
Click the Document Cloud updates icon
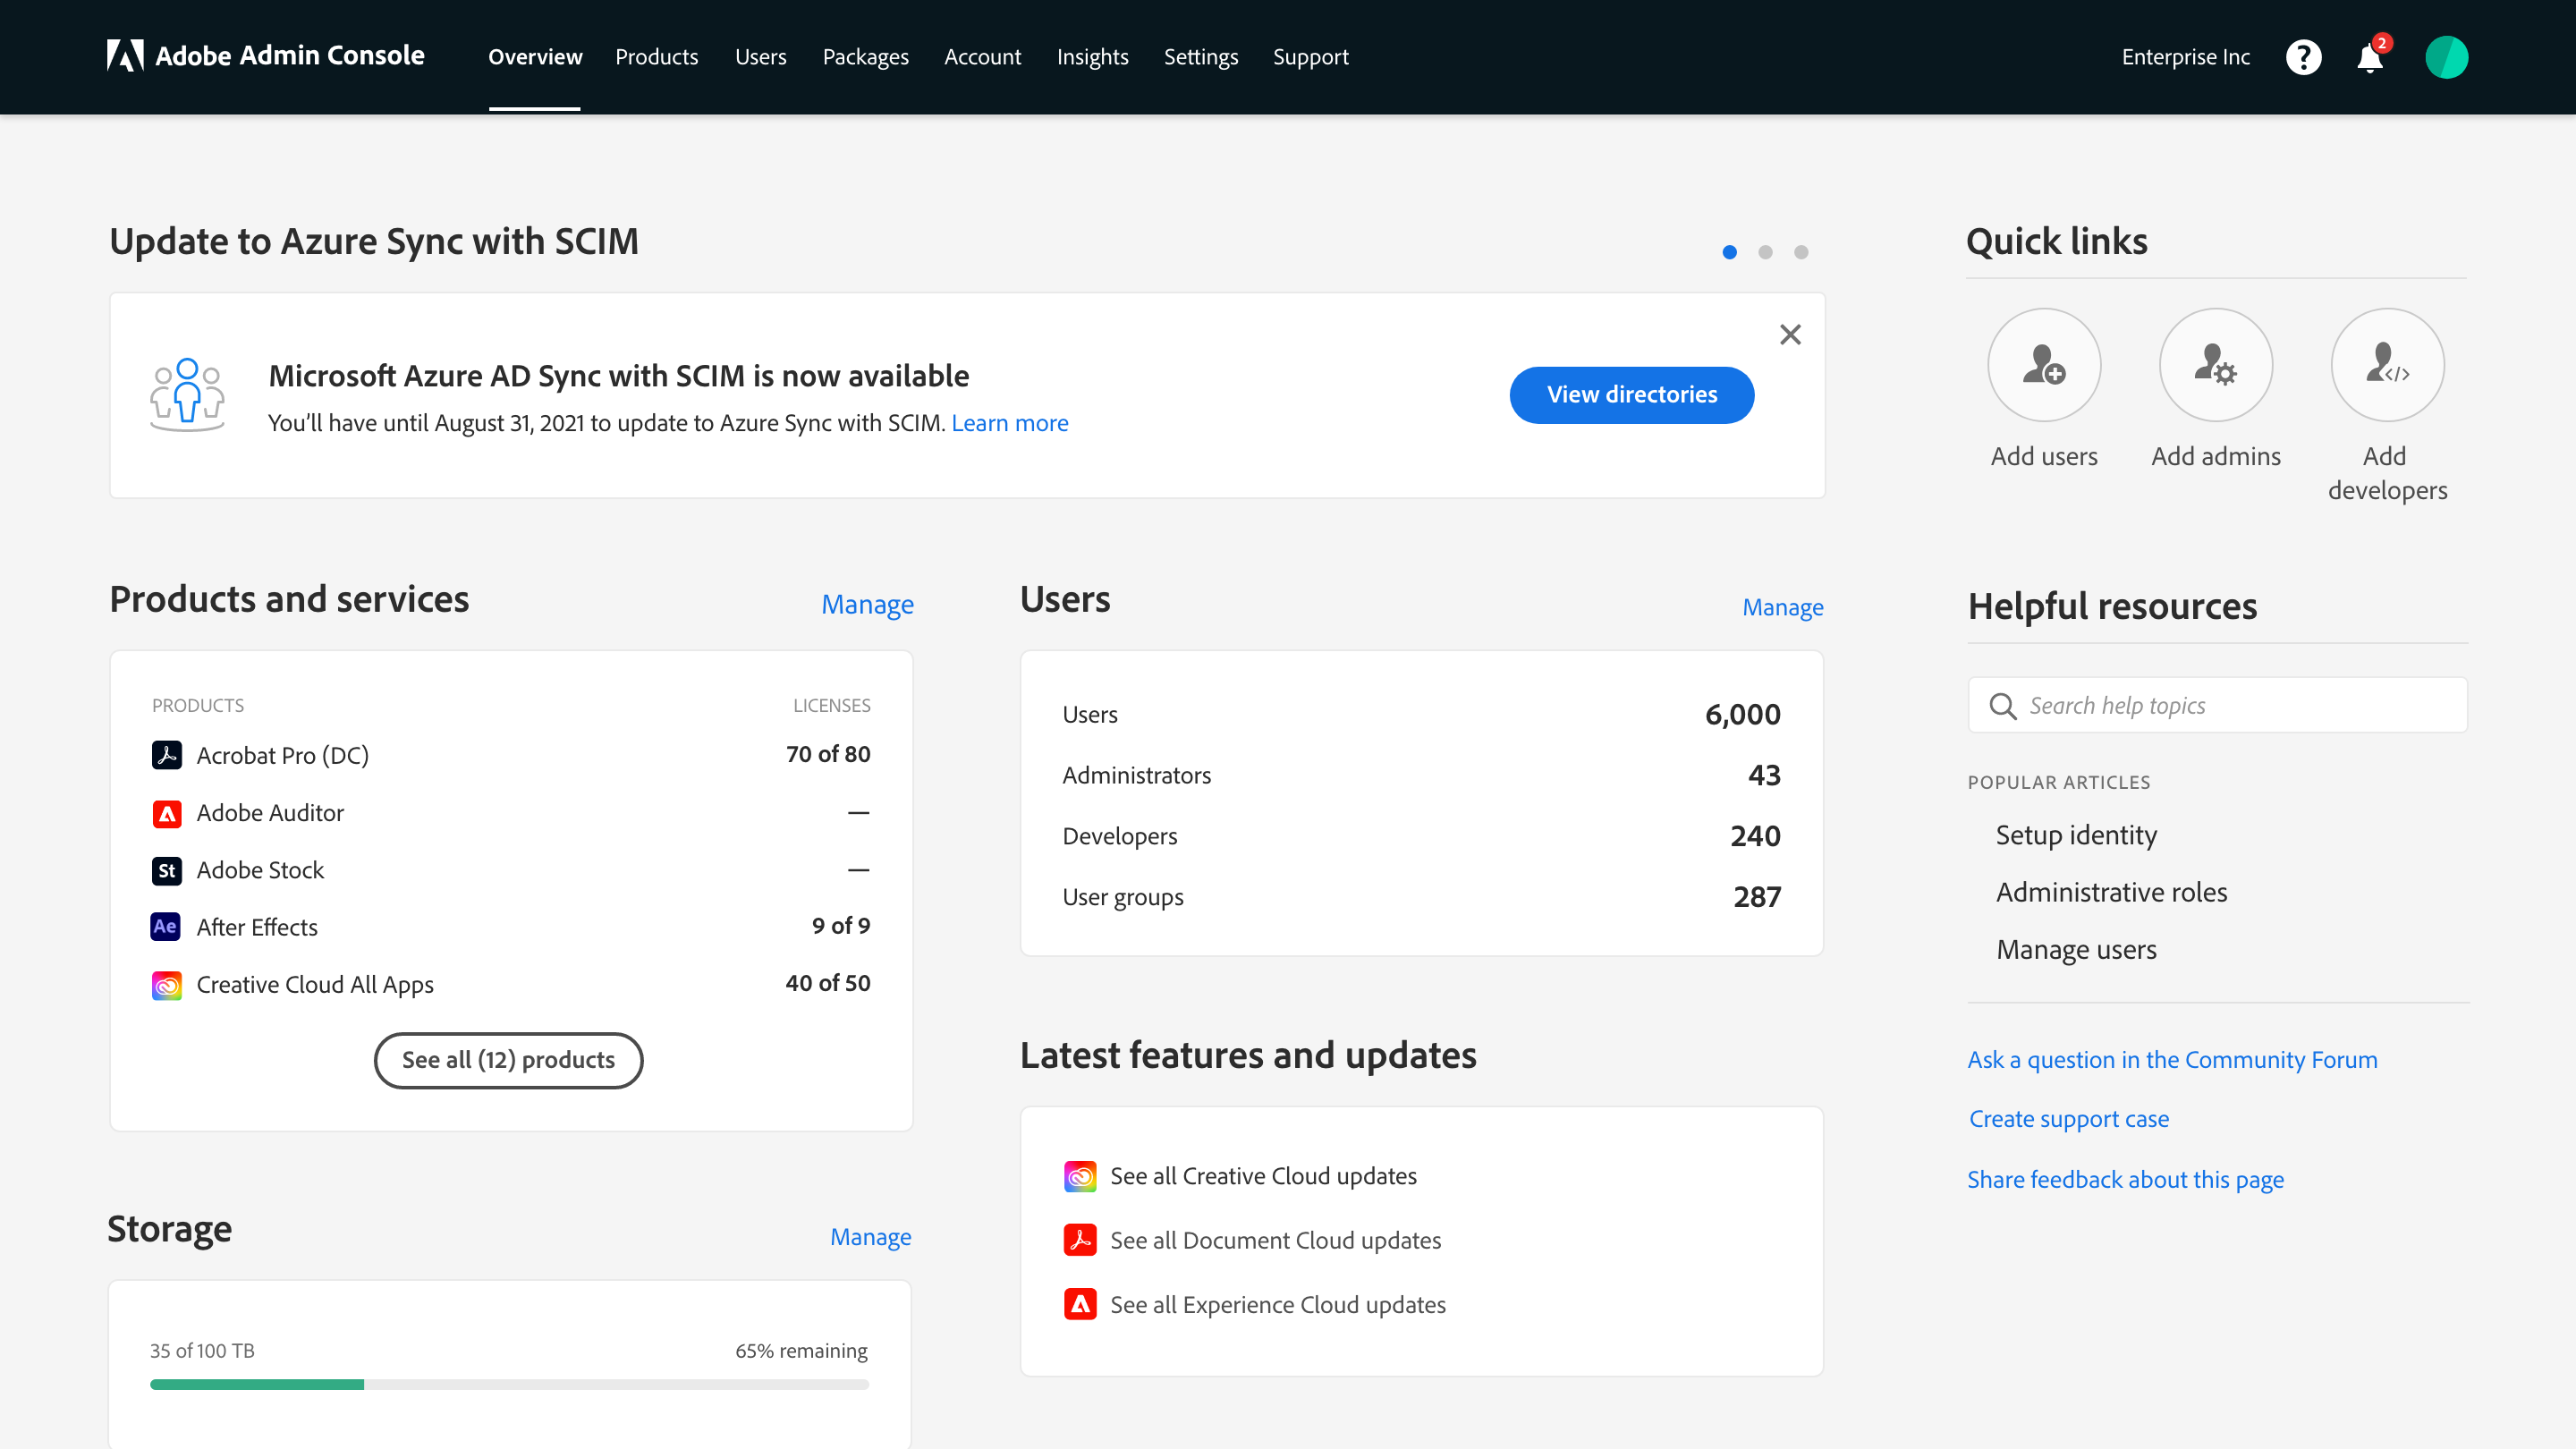click(1080, 1240)
